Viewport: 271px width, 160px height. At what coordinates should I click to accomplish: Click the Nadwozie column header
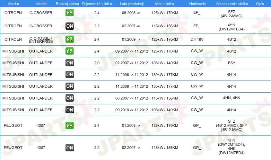(x=198, y=4)
